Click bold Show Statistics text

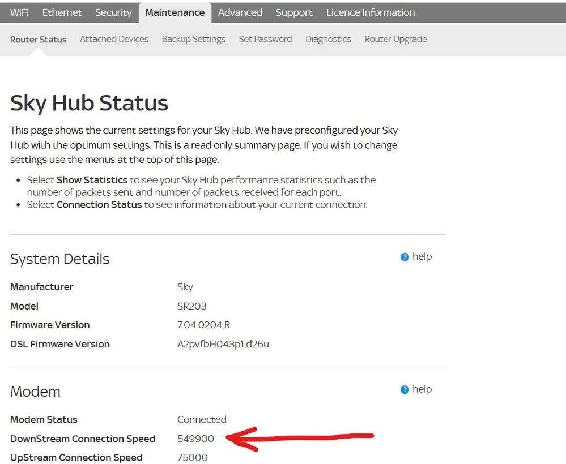coord(92,180)
